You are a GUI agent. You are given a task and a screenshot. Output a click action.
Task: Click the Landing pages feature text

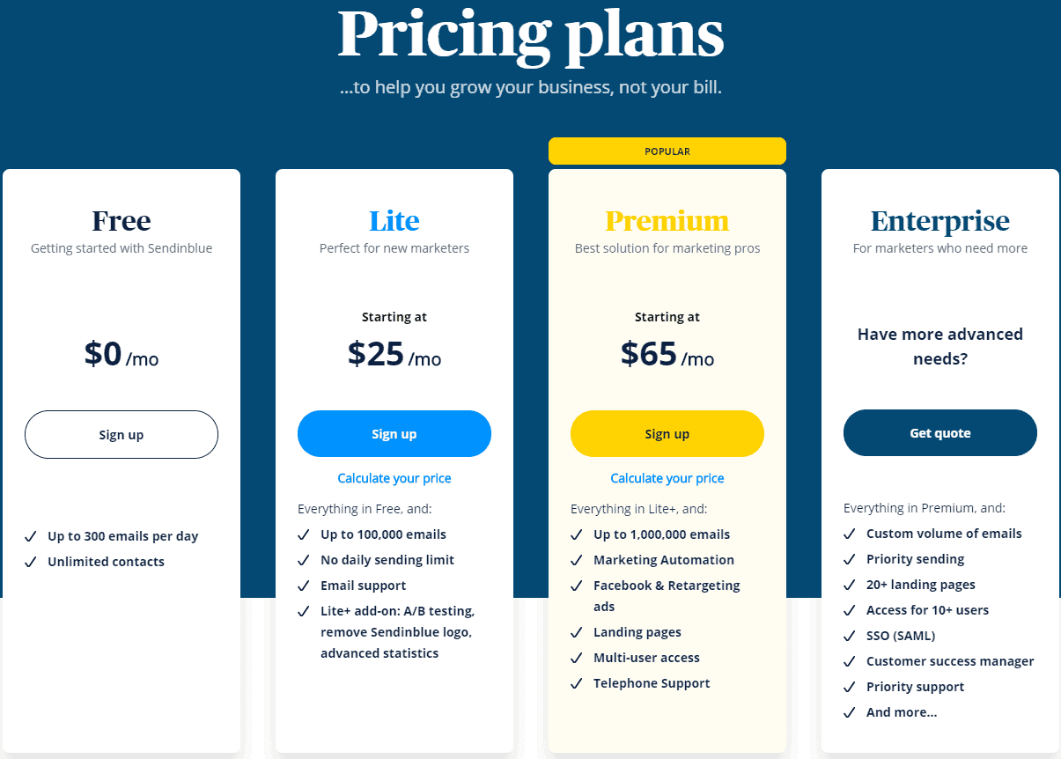(x=637, y=632)
